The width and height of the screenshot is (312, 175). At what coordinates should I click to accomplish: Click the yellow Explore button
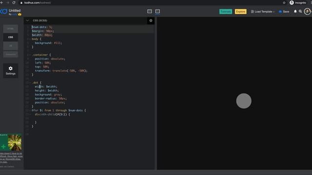(240, 12)
